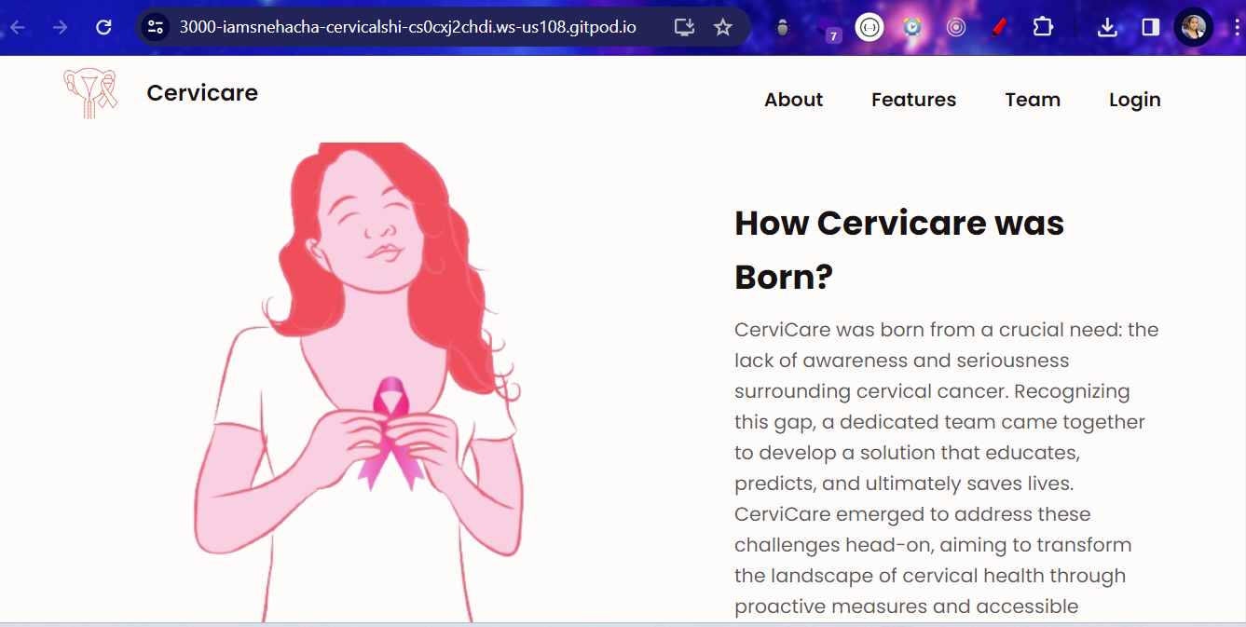The image size is (1246, 627).
Task: Click the Login link
Action: 1134,100
